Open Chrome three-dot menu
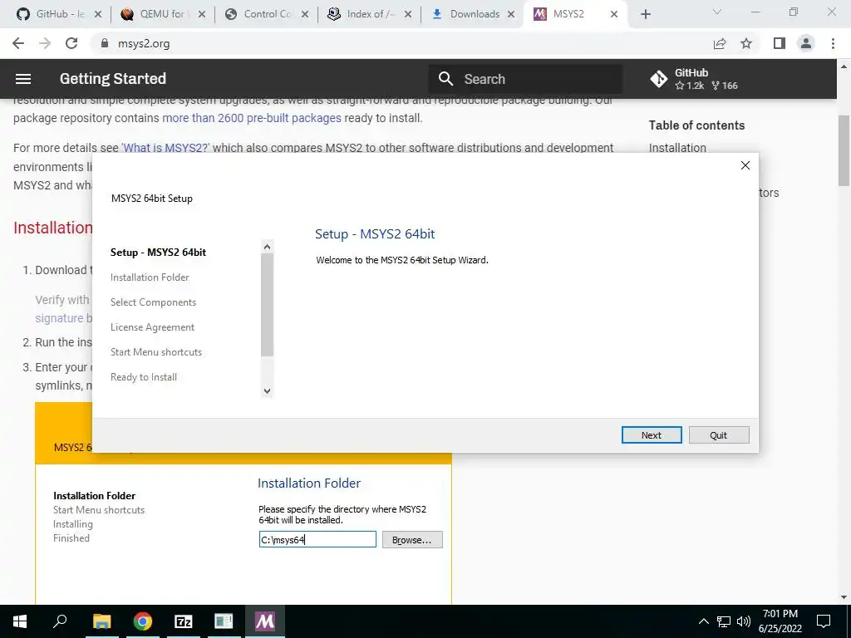Viewport: 851px width, 638px height. tap(833, 43)
